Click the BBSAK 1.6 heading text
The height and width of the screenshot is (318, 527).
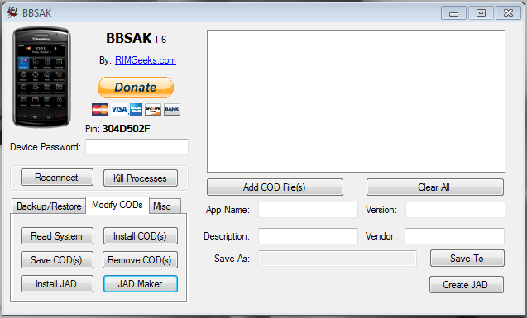(137, 38)
